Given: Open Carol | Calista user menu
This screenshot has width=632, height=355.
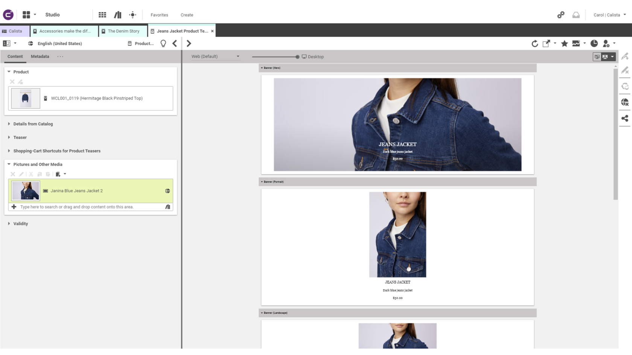Looking at the screenshot, I should click(x=610, y=15).
